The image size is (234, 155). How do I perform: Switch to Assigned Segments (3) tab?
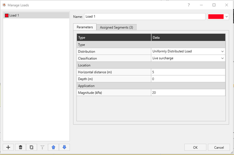[117, 27]
